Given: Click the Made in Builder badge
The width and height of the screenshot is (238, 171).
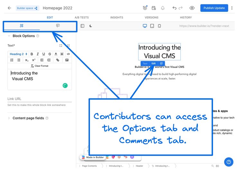Looking at the screenshot, I should 93,157.
